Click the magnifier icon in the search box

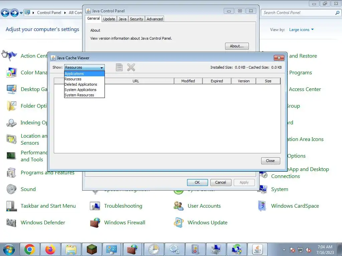pos(337,13)
